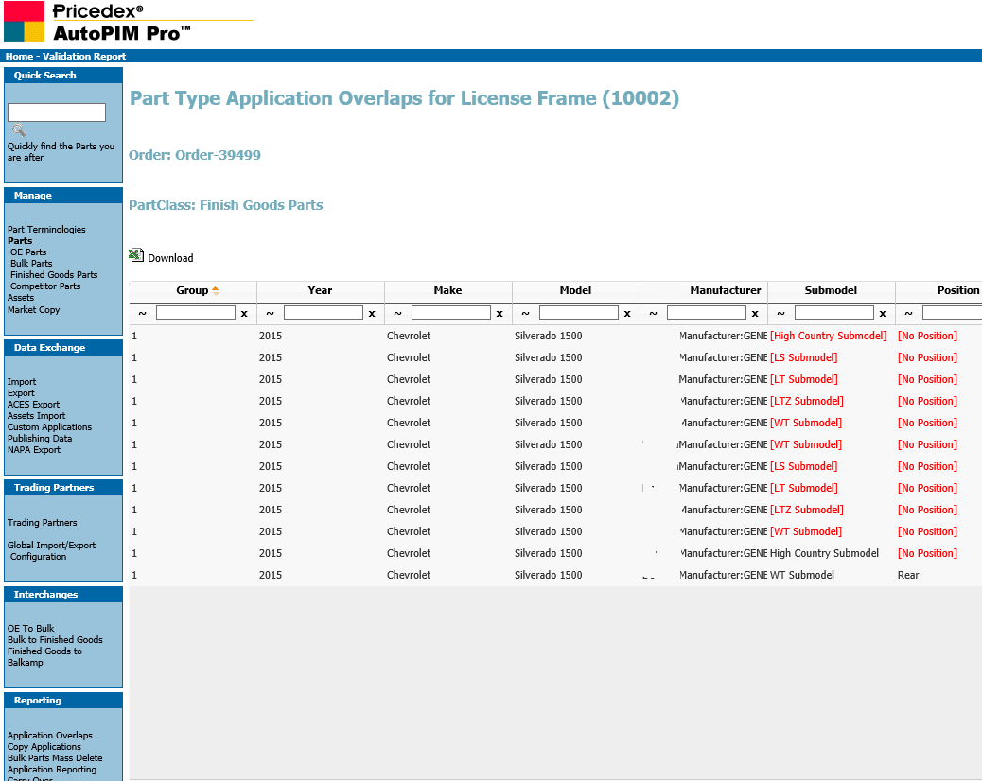The width and height of the screenshot is (982, 781).
Task: Click the Pricedex AutoPIM Pro logo
Action: point(129,22)
